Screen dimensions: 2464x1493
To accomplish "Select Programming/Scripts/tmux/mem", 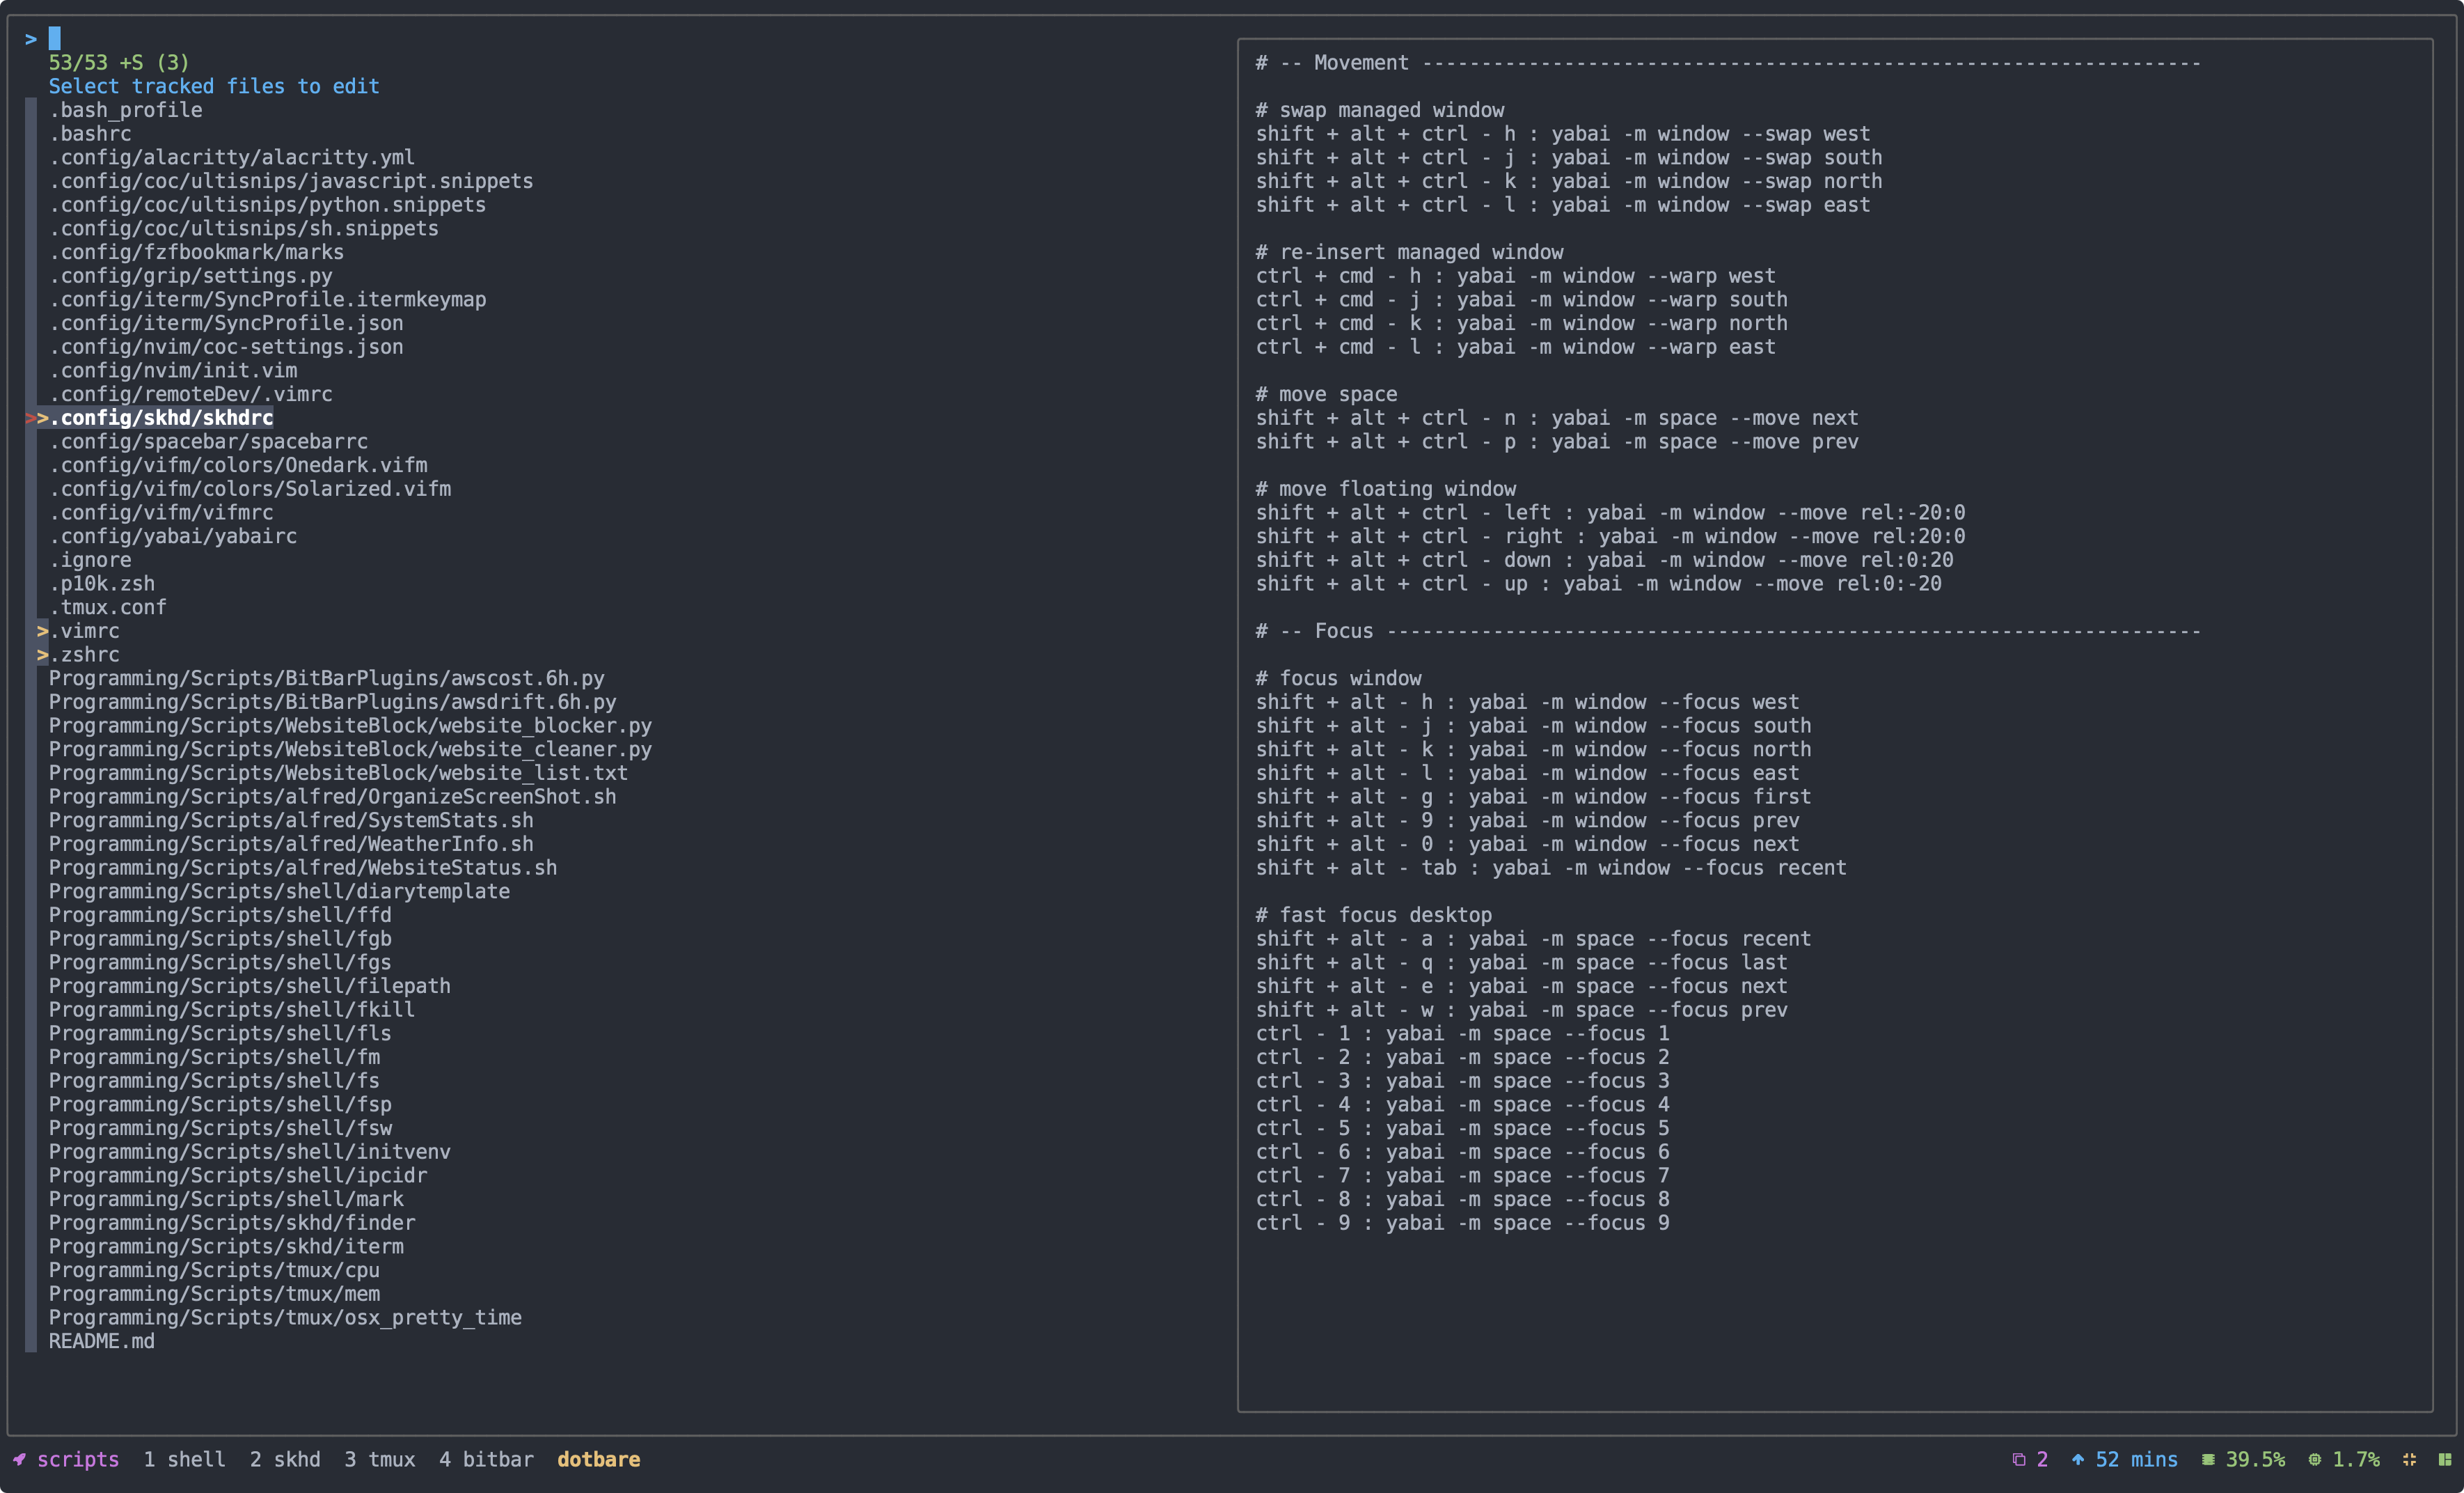I will 214,1294.
